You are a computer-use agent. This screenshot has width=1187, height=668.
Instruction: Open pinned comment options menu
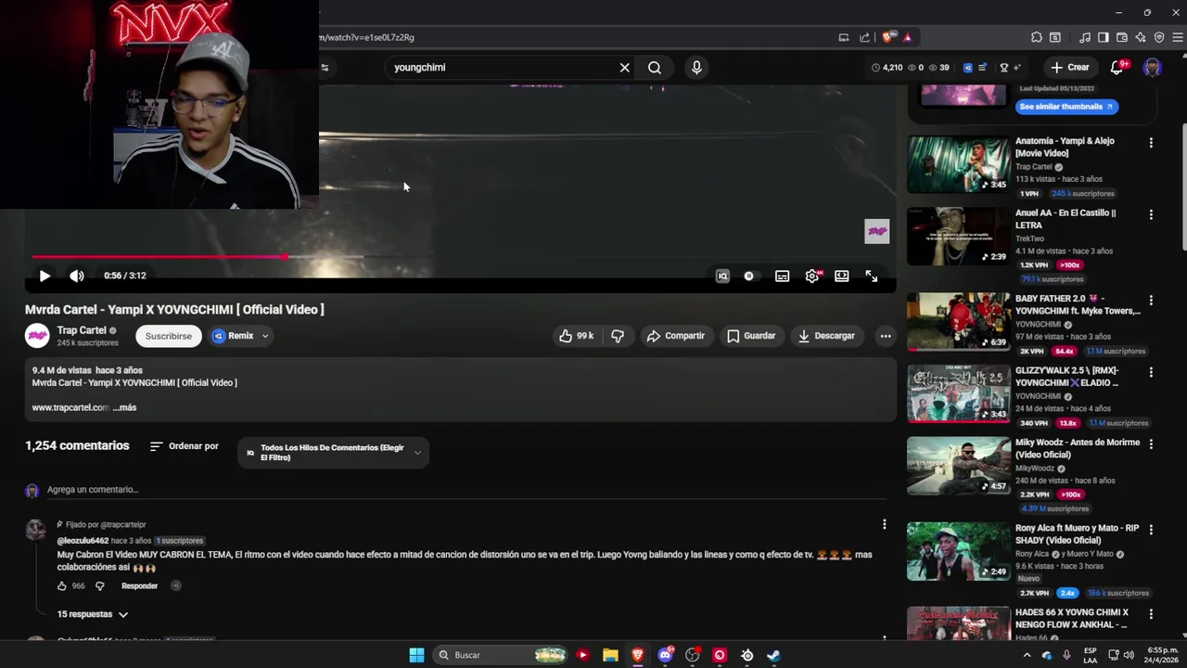(884, 524)
